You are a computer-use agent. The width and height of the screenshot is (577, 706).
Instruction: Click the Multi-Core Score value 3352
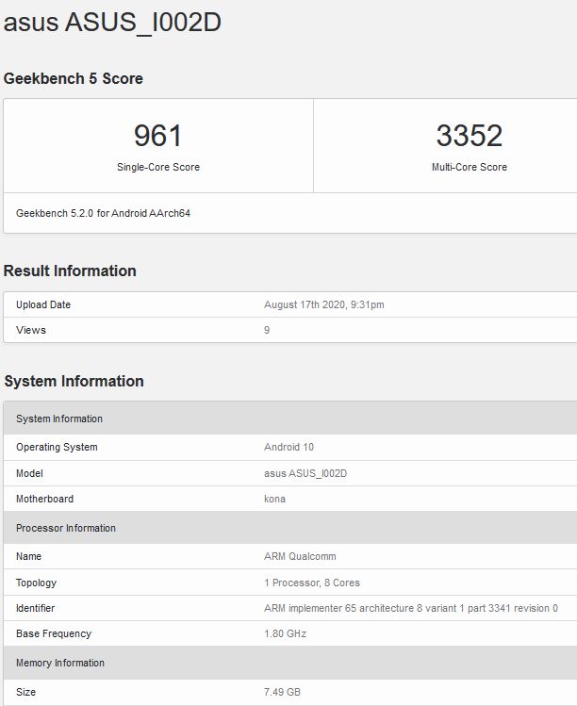(x=470, y=136)
